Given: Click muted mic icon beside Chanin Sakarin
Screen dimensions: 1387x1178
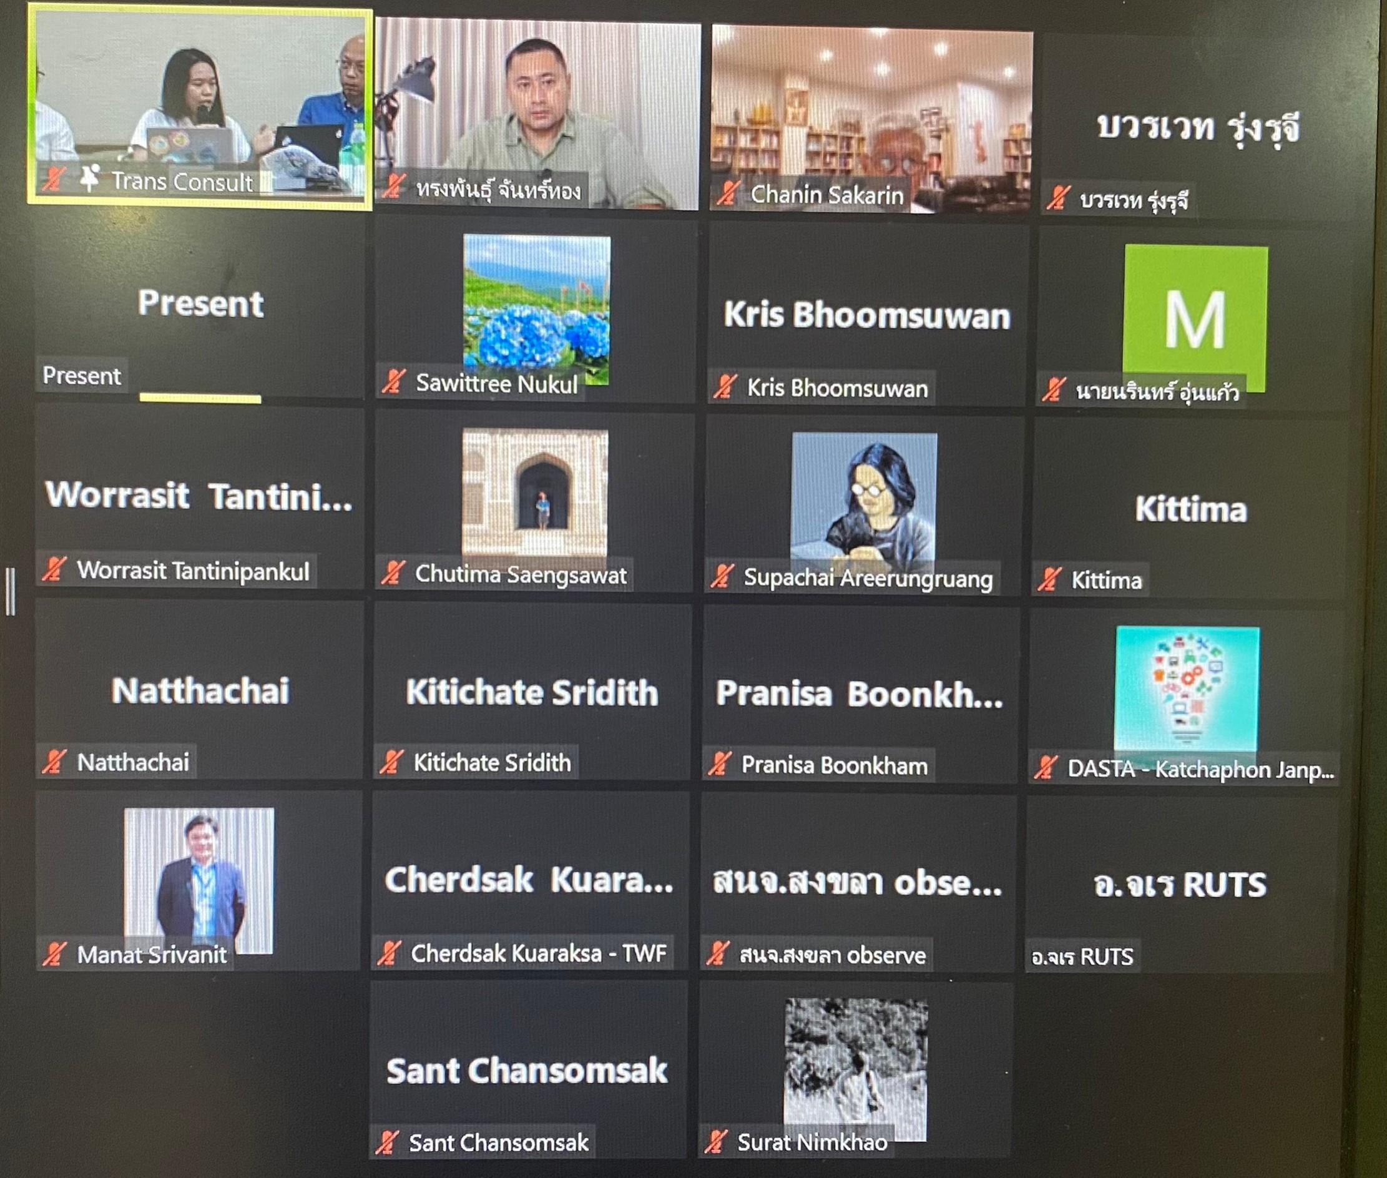Looking at the screenshot, I should (x=727, y=193).
